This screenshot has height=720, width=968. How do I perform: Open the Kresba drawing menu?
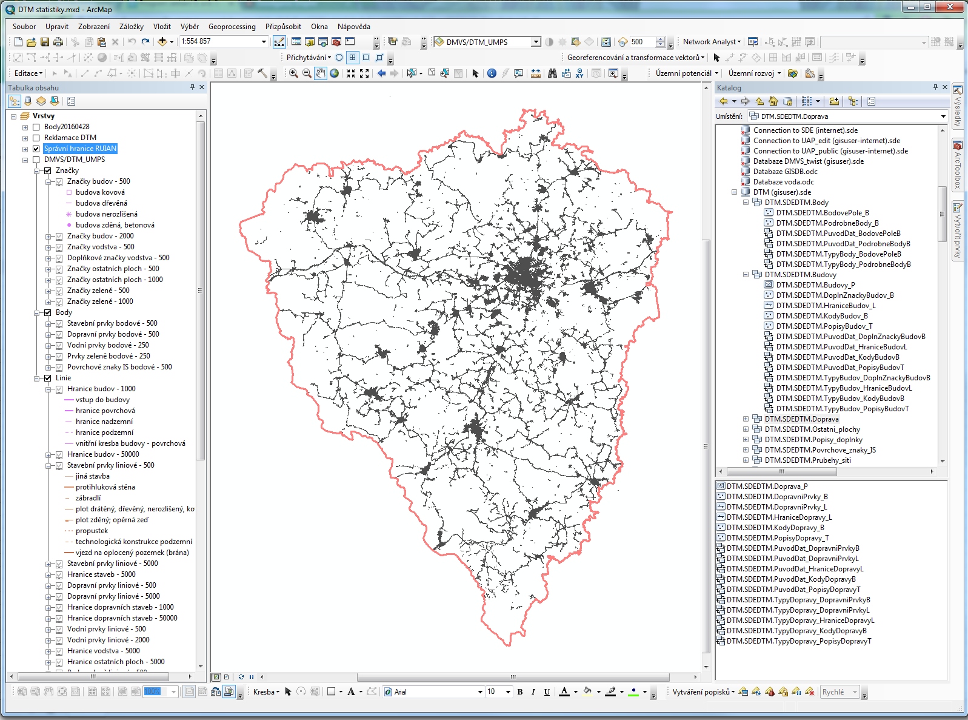tap(267, 691)
